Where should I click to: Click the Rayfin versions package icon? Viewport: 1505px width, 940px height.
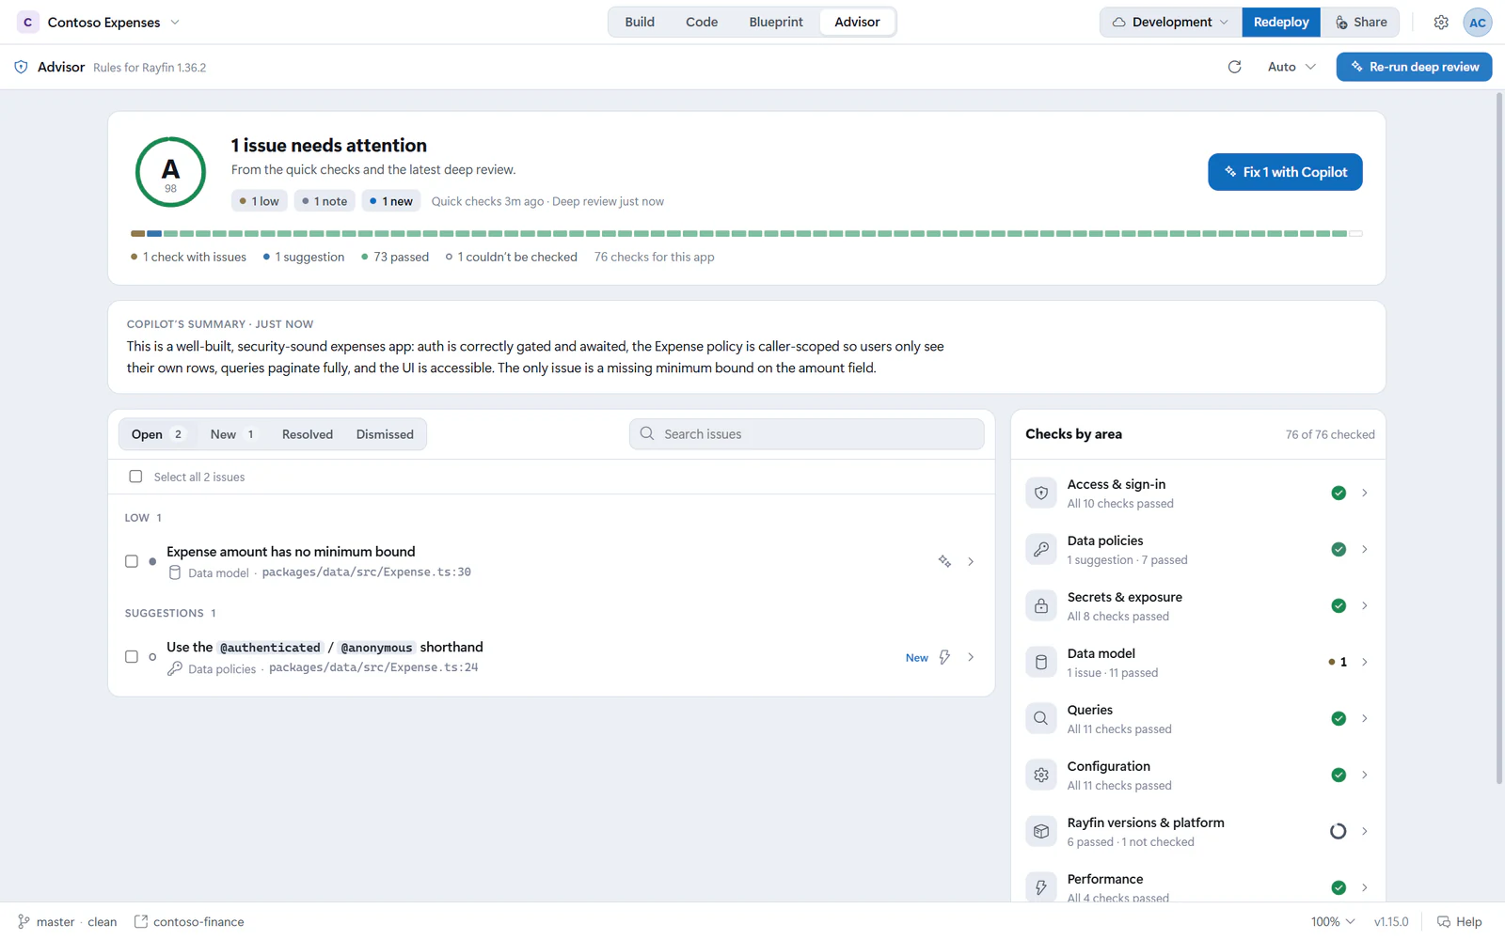click(x=1041, y=831)
